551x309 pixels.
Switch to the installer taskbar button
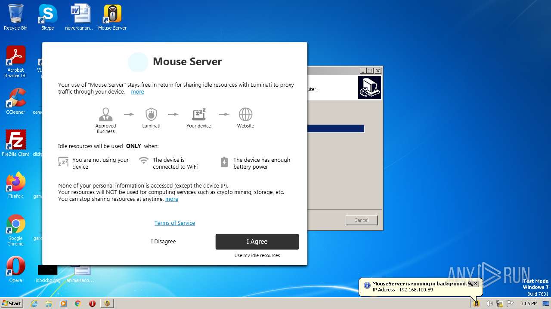pyautogui.click(x=107, y=303)
